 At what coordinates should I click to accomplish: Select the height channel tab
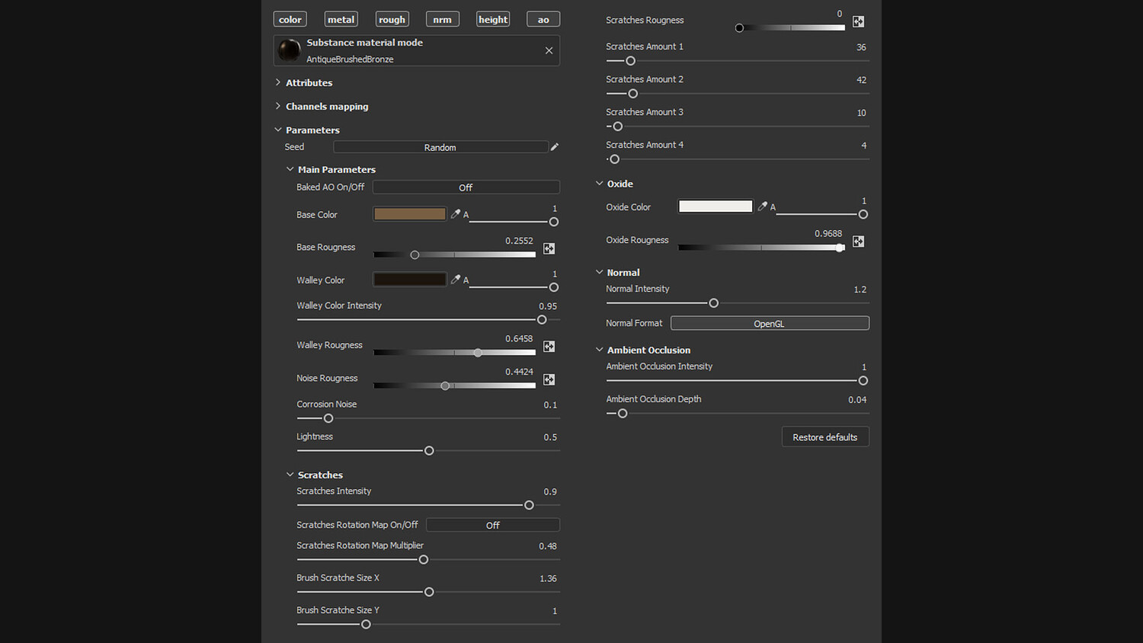tap(493, 20)
